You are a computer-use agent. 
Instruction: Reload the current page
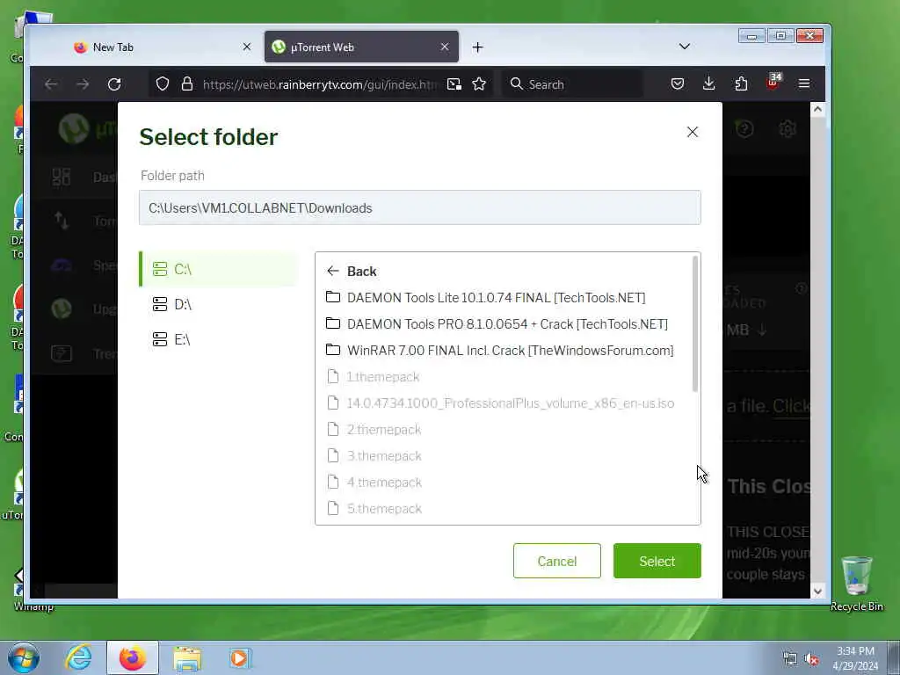point(114,84)
